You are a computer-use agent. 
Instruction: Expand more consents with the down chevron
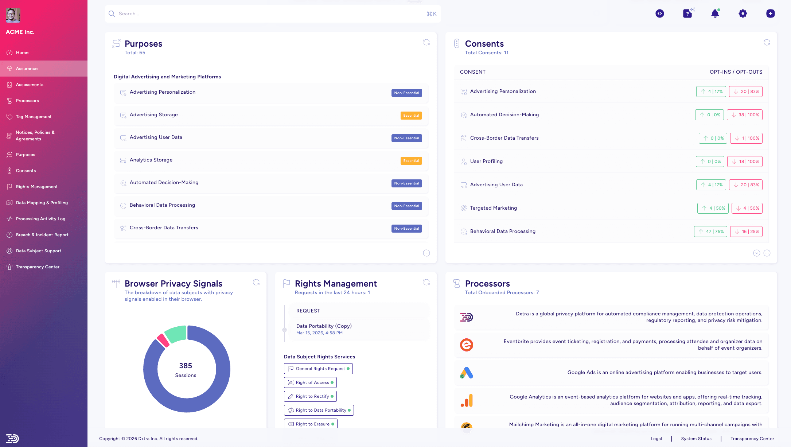click(757, 253)
